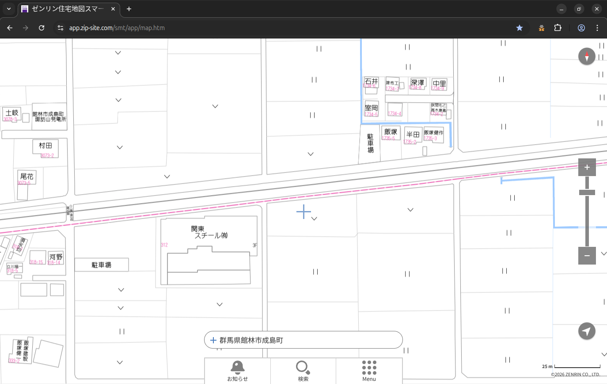Click the current location arrow icon
The width and height of the screenshot is (607, 384).
click(x=587, y=331)
